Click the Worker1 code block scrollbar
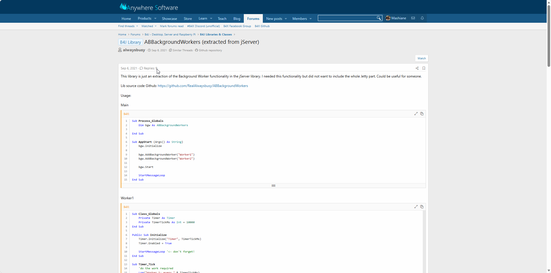551x273 pixels. click(424, 241)
